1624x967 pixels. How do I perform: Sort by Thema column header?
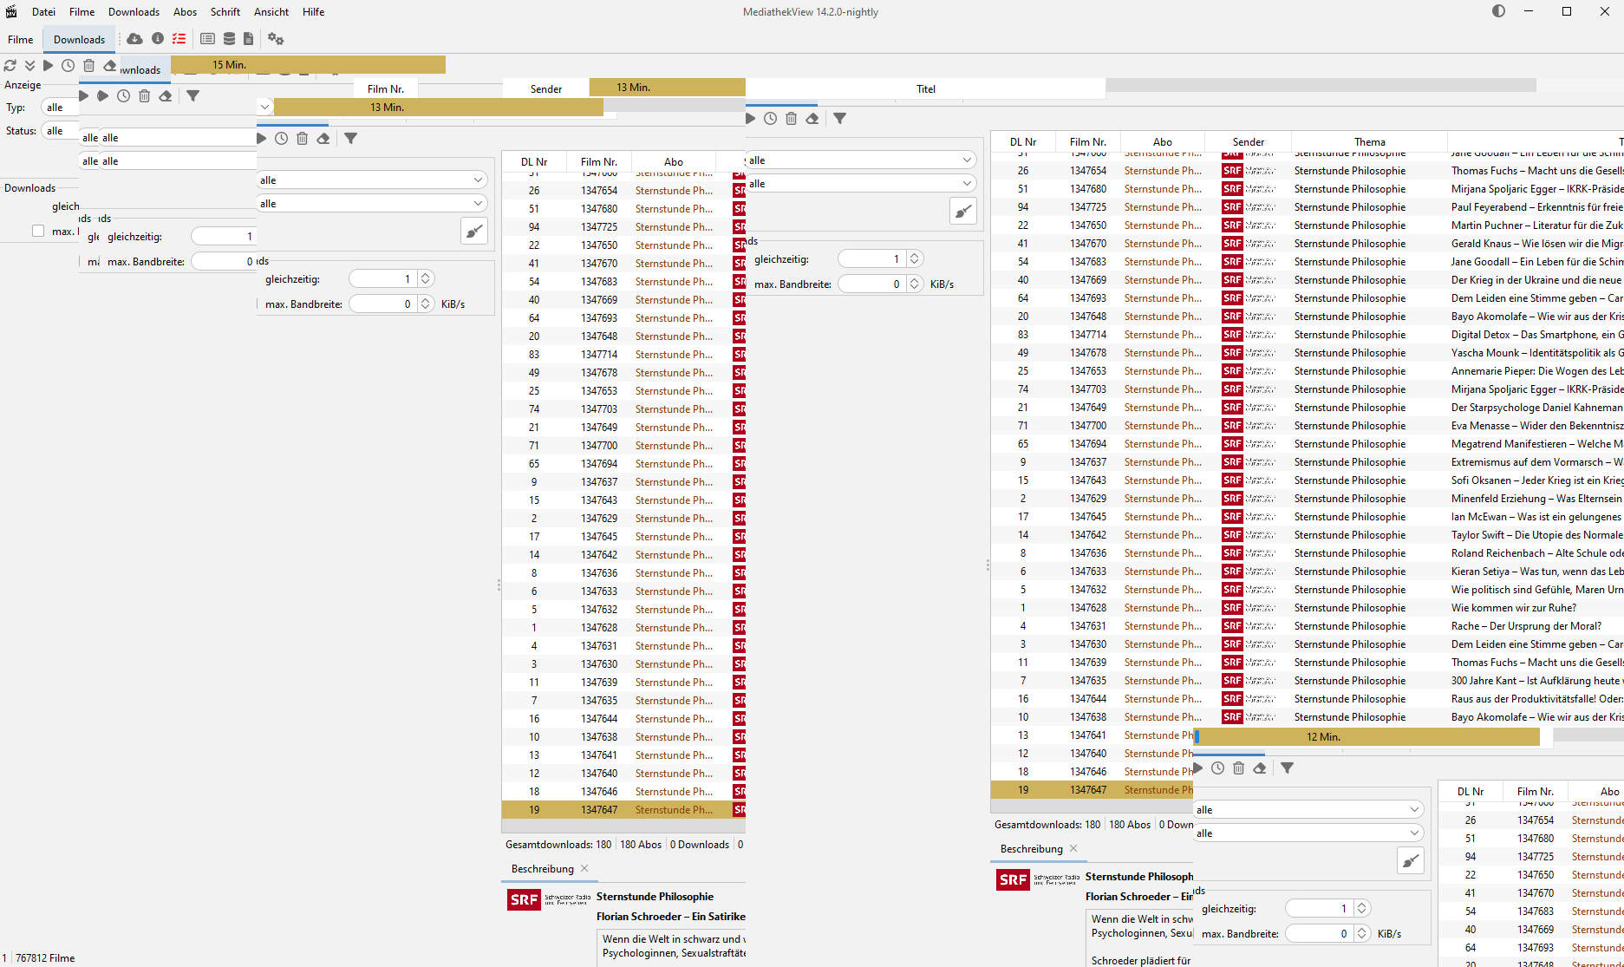point(1369,141)
